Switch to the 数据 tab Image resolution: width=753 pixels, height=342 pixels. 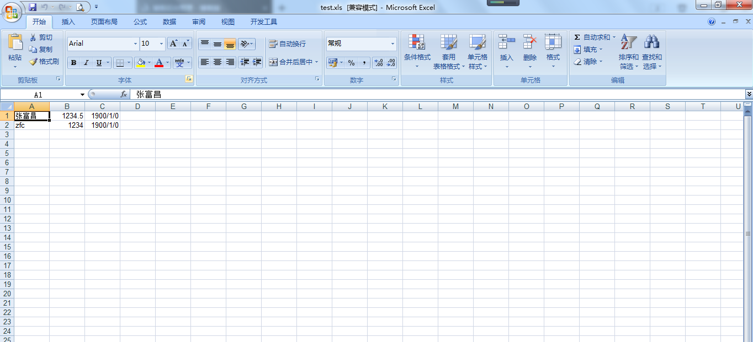click(x=169, y=22)
